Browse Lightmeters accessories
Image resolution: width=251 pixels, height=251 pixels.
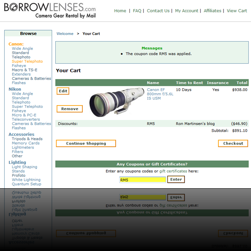(23, 147)
